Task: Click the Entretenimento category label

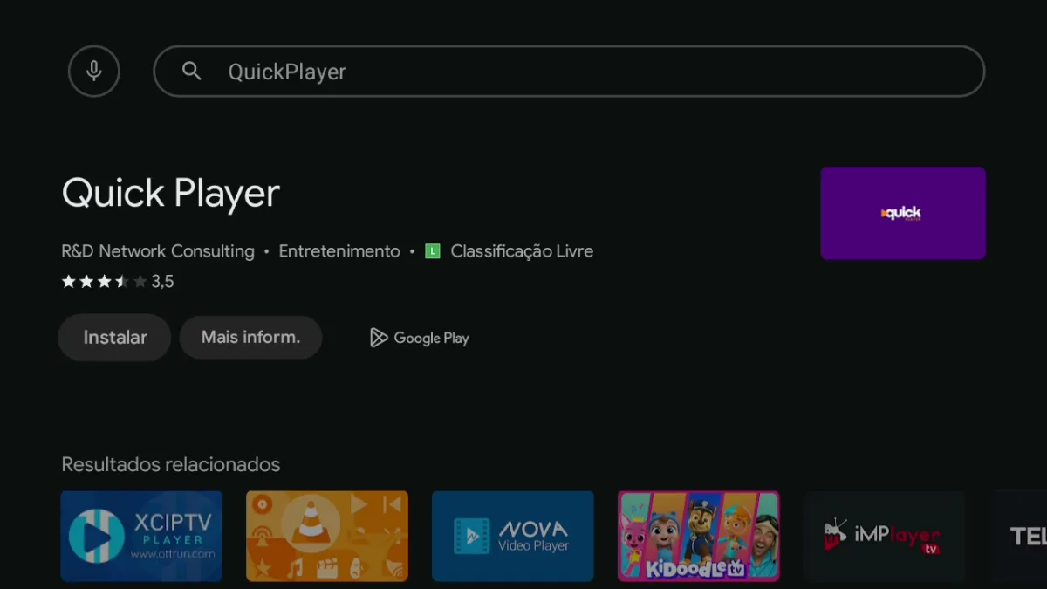Action: (339, 251)
